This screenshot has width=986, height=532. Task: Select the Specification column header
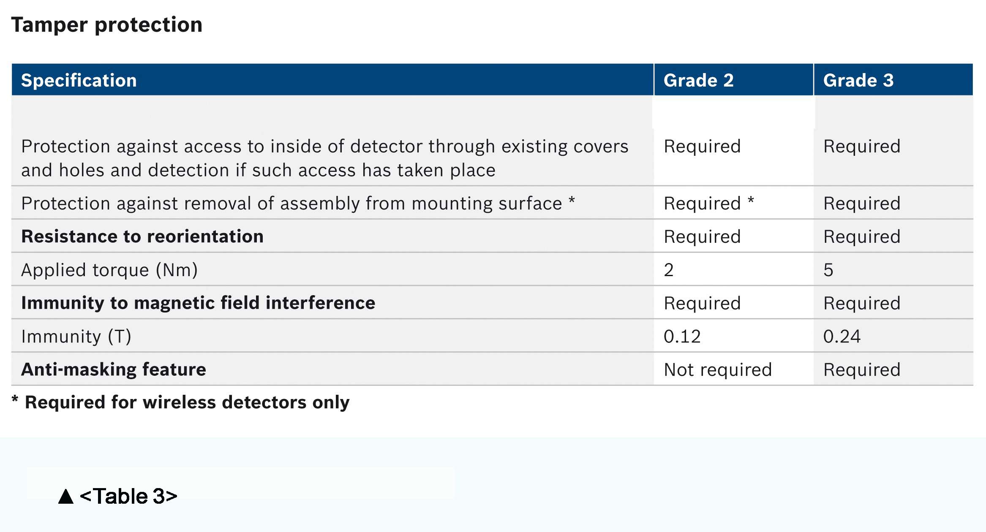point(79,80)
